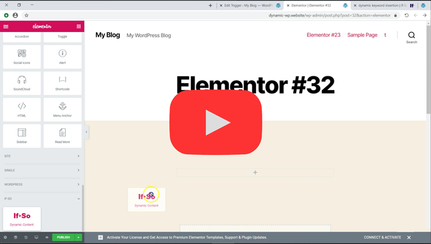The height and width of the screenshot is (244, 431).
Task: Collapse the IF-SO widget category
Action: (x=42, y=198)
